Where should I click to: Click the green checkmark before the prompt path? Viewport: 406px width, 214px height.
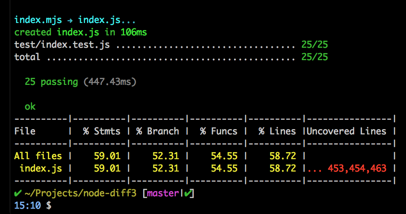point(18,193)
